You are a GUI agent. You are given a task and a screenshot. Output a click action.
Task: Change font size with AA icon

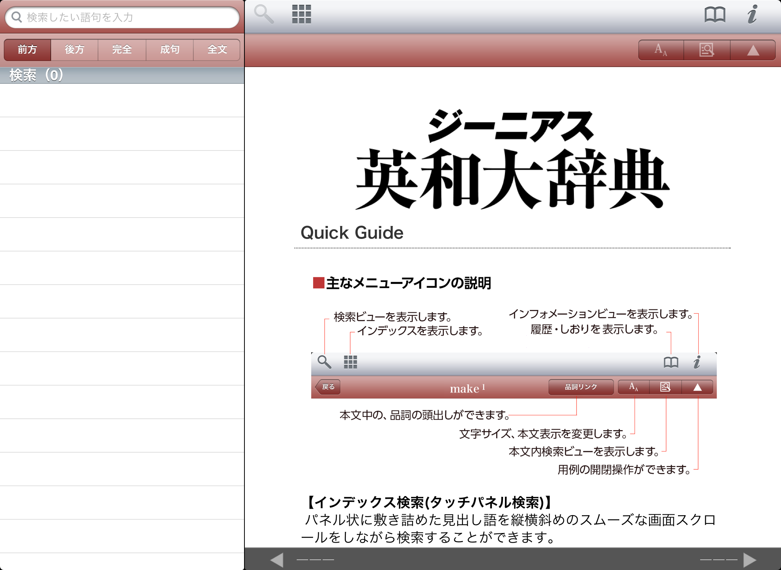tap(661, 50)
